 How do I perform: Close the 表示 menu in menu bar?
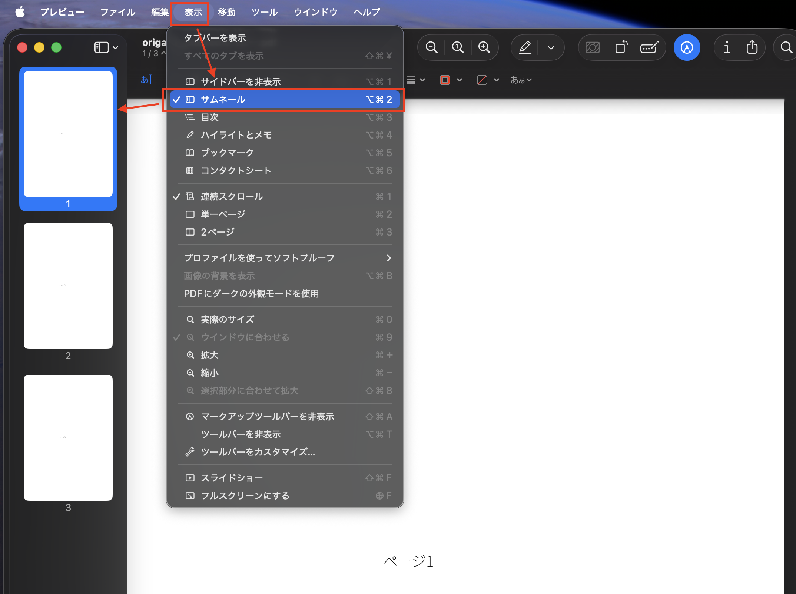coord(193,12)
